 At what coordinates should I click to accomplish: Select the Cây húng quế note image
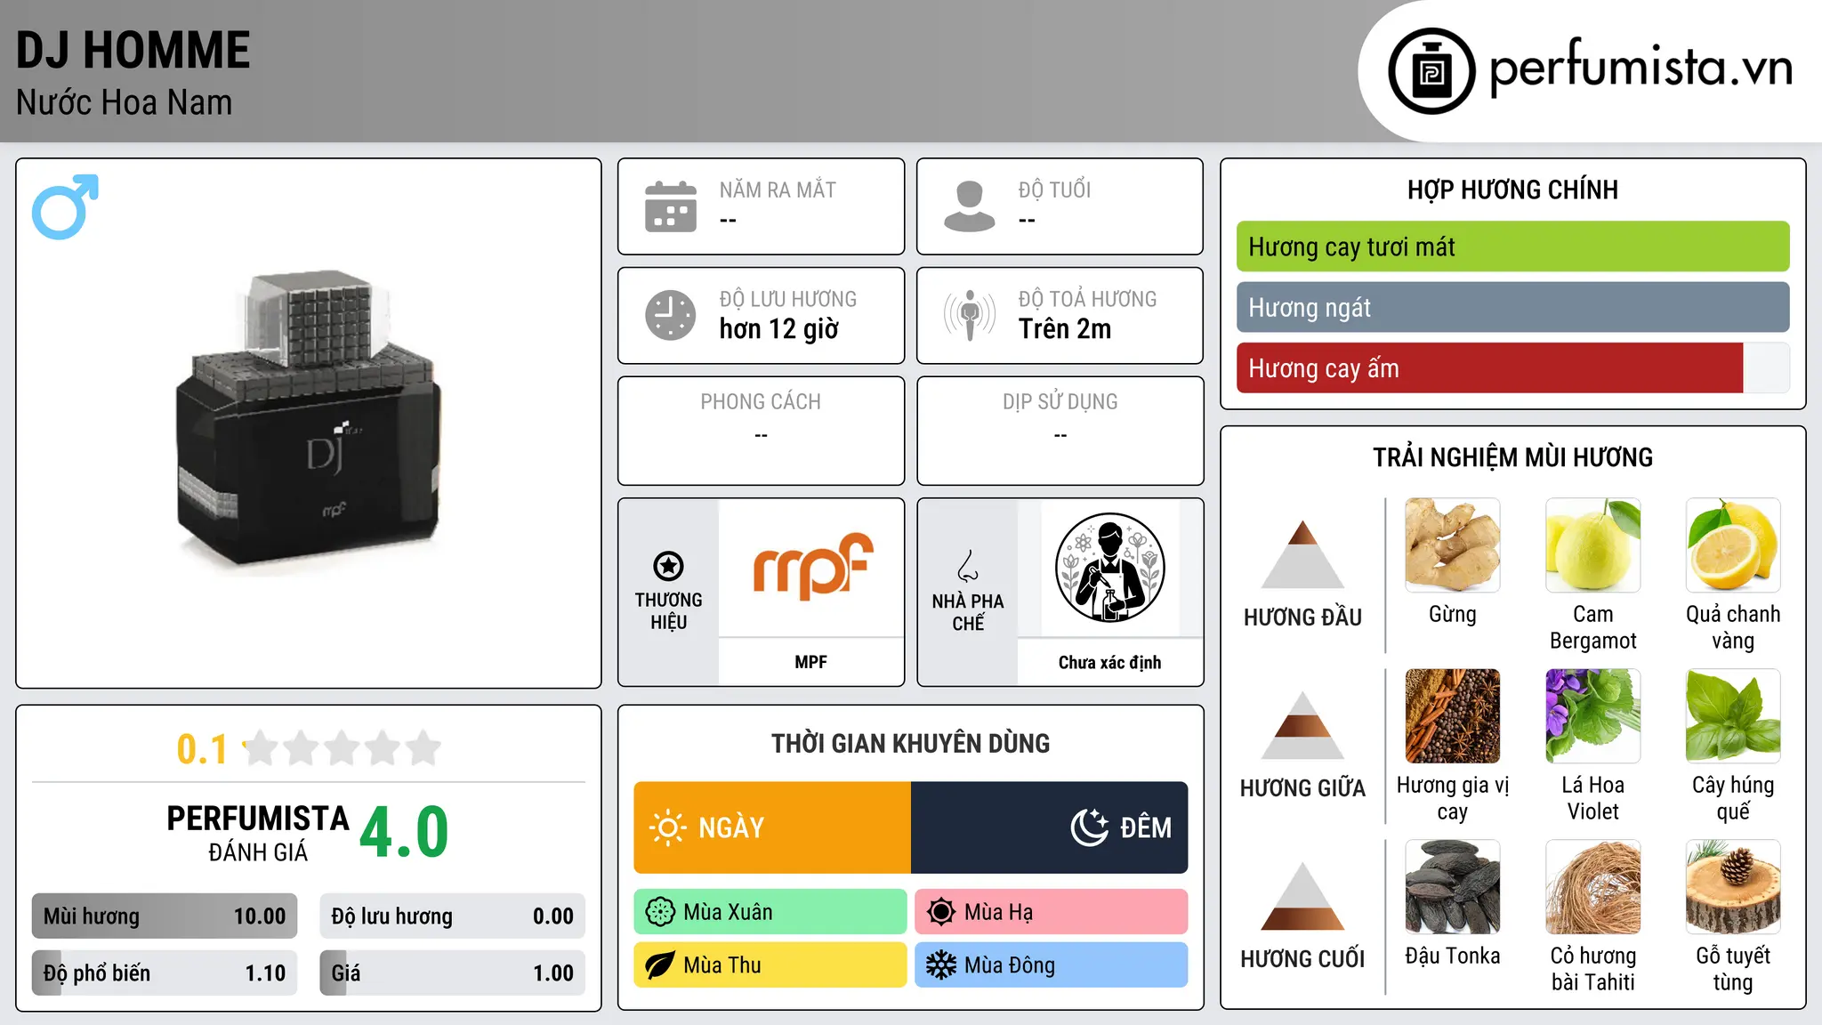(x=1733, y=716)
